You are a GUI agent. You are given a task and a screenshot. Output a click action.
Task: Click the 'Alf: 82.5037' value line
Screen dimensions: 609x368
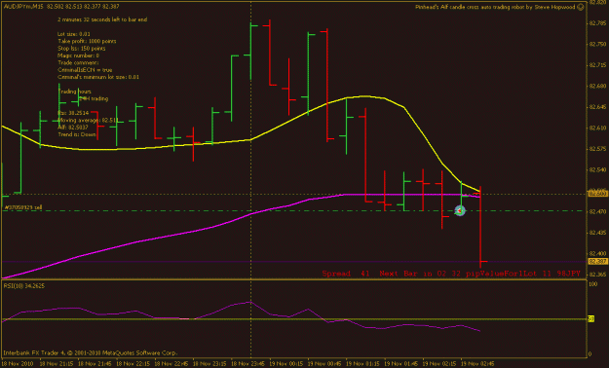(x=73, y=127)
